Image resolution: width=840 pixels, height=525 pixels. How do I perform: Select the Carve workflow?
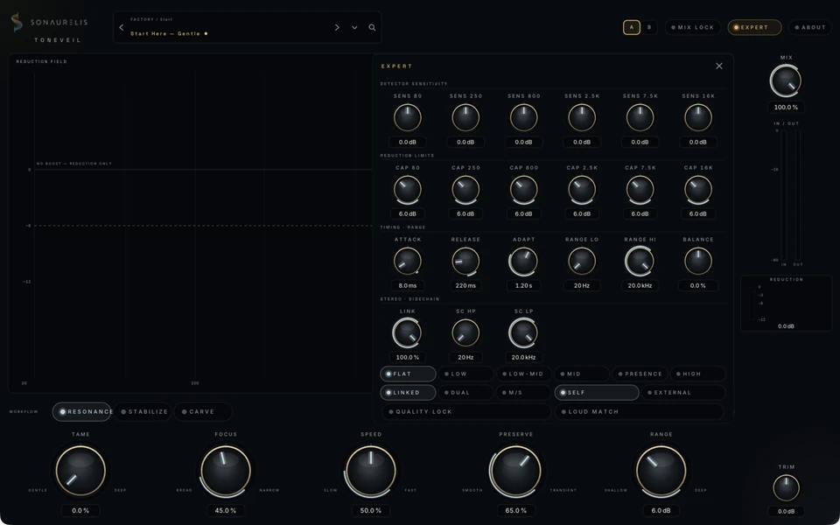[x=203, y=412]
